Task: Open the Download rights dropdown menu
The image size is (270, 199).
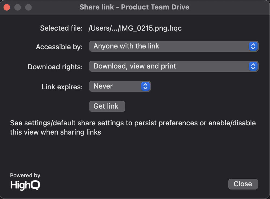Action: click(x=174, y=66)
